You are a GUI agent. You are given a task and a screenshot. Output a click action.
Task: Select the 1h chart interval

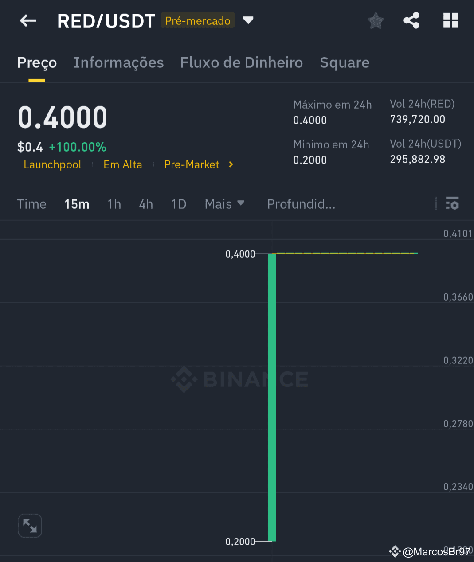point(114,204)
